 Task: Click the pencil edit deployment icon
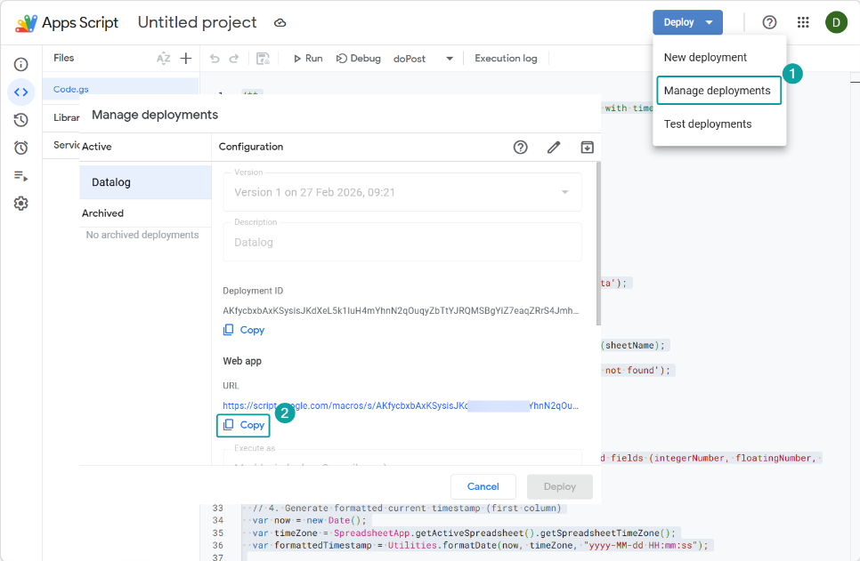point(554,148)
